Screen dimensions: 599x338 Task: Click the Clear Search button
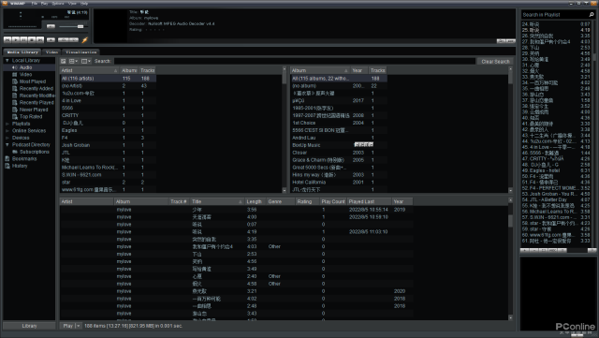[495, 61]
